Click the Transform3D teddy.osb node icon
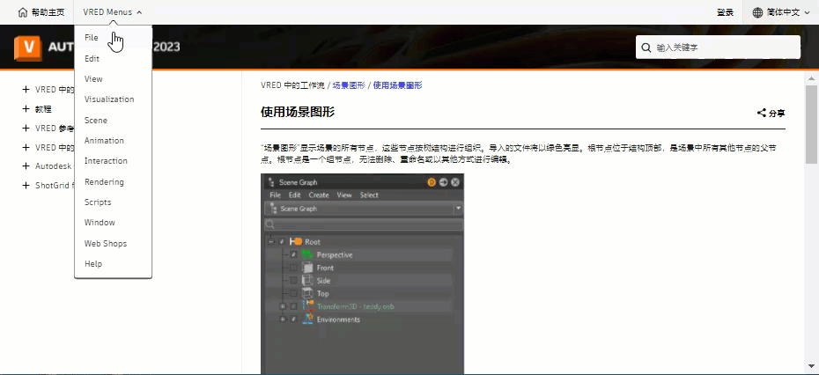This screenshot has width=819, height=375. coord(307,306)
